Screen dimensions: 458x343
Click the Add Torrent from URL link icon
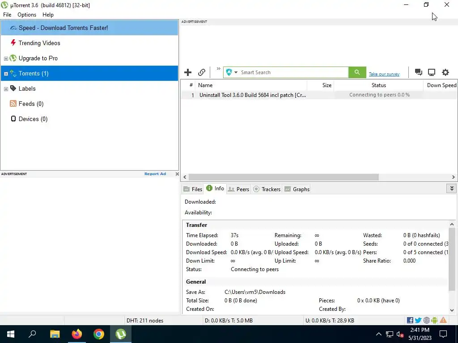coord(202,72)
